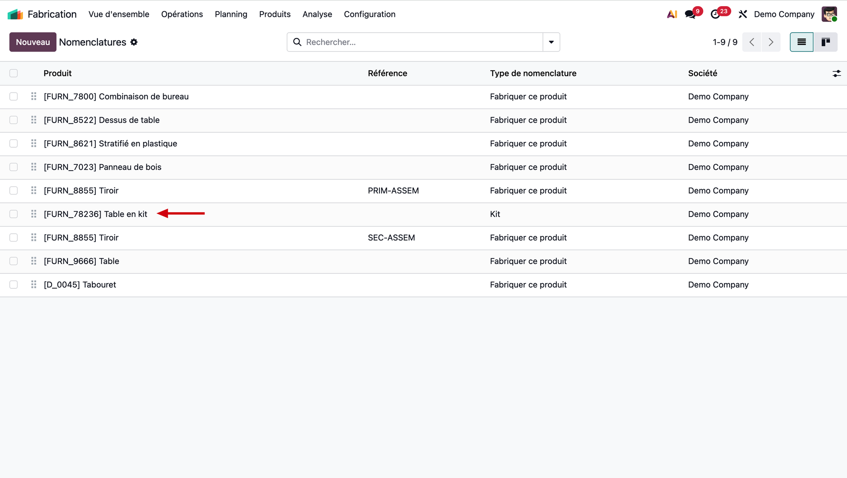This screenshot has height=478, width=847.
Task: Open the user avatar menu
Action: 829,14
